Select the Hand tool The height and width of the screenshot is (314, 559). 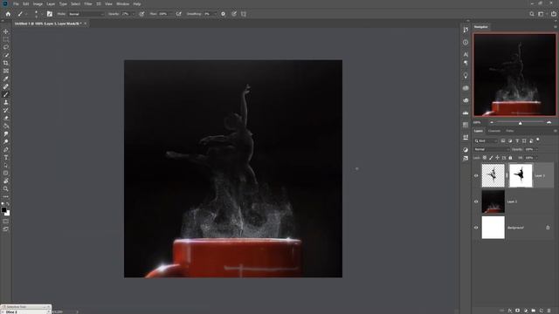click(6, 181)
